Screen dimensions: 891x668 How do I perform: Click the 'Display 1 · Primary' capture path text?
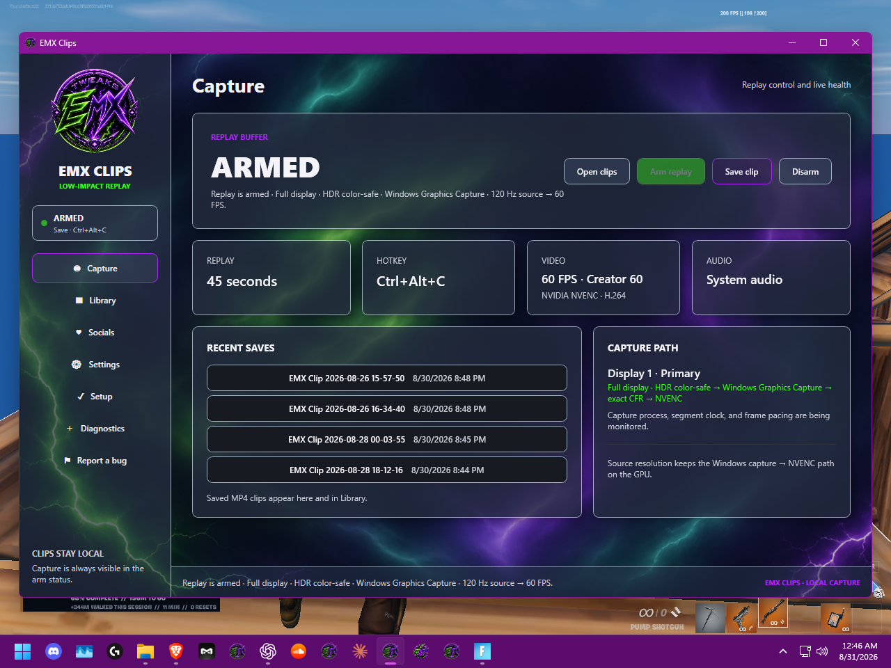coord(654,374)
